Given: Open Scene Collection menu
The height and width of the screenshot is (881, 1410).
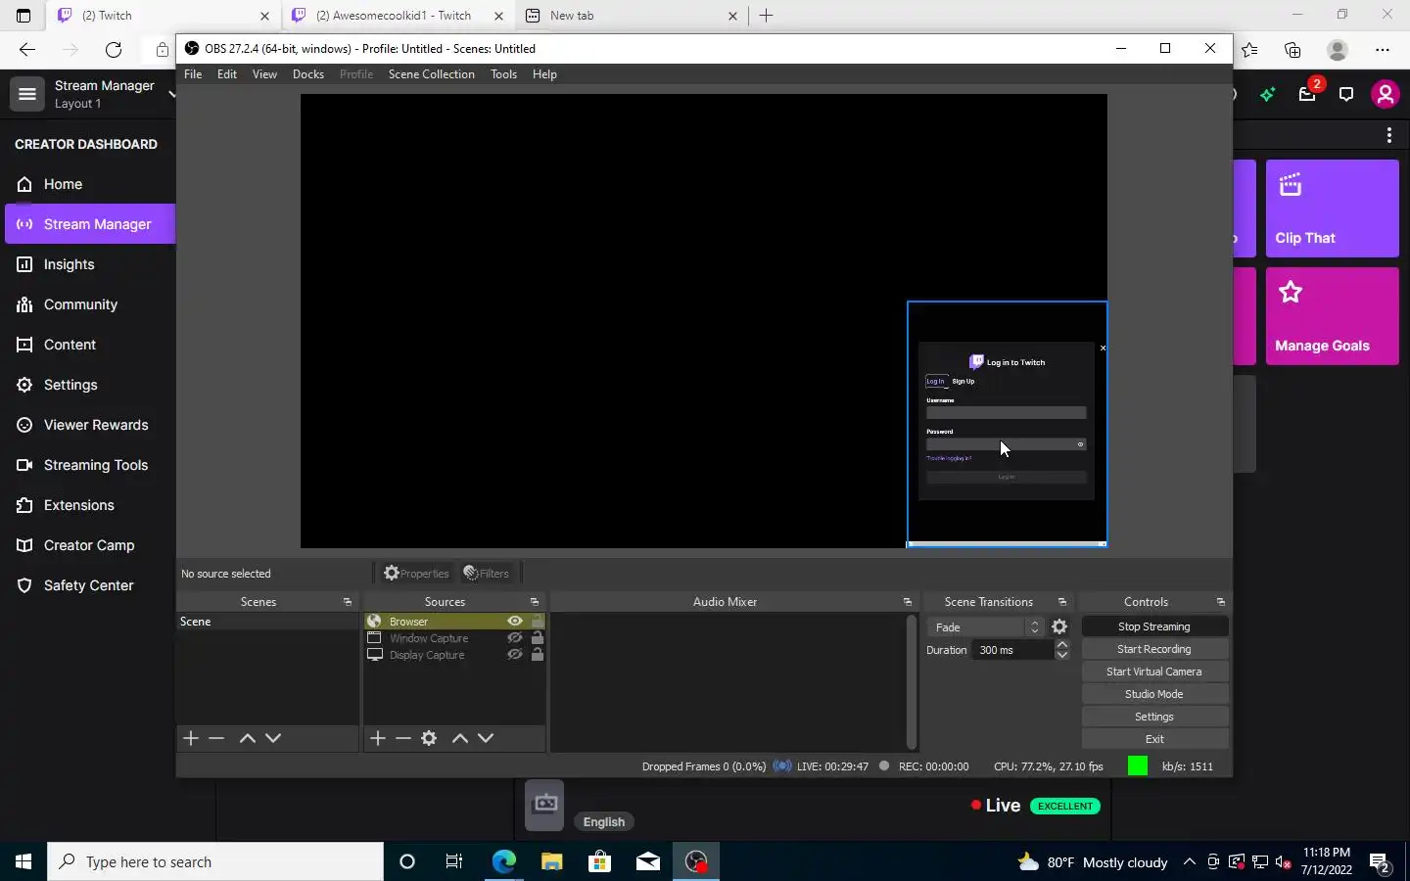Looking at the screenshot, I should 432,74.
